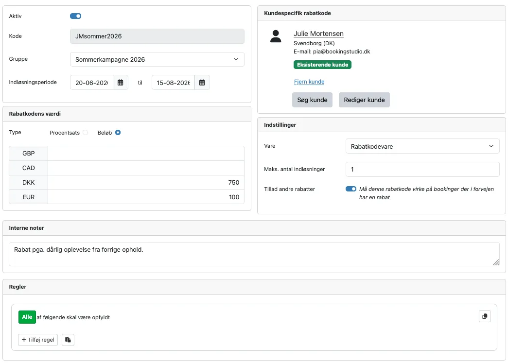The width and height of the screenshot is (508, 363).
Task: Click the Tilføj regel button
Action: [x=38, y=340]
